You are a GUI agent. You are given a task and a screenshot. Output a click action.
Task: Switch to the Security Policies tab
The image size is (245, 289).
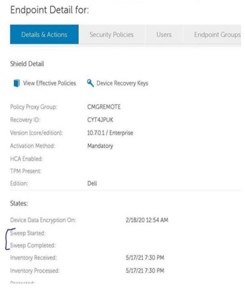[112, 34]
